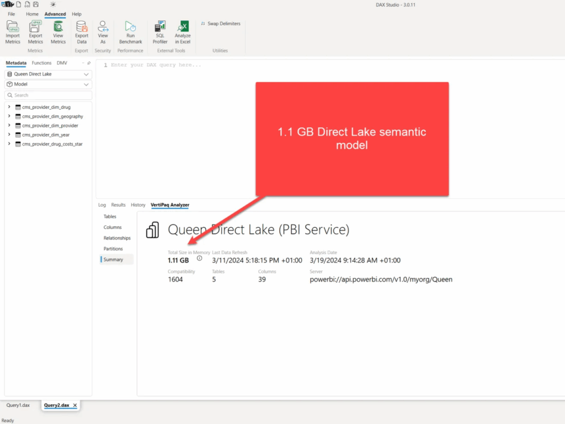Click the Columns count 39
The image size is (565, 424).
point(262,280)
